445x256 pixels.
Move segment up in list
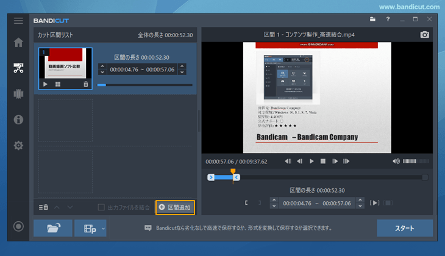pyautogui.click(x=57, y=207)
